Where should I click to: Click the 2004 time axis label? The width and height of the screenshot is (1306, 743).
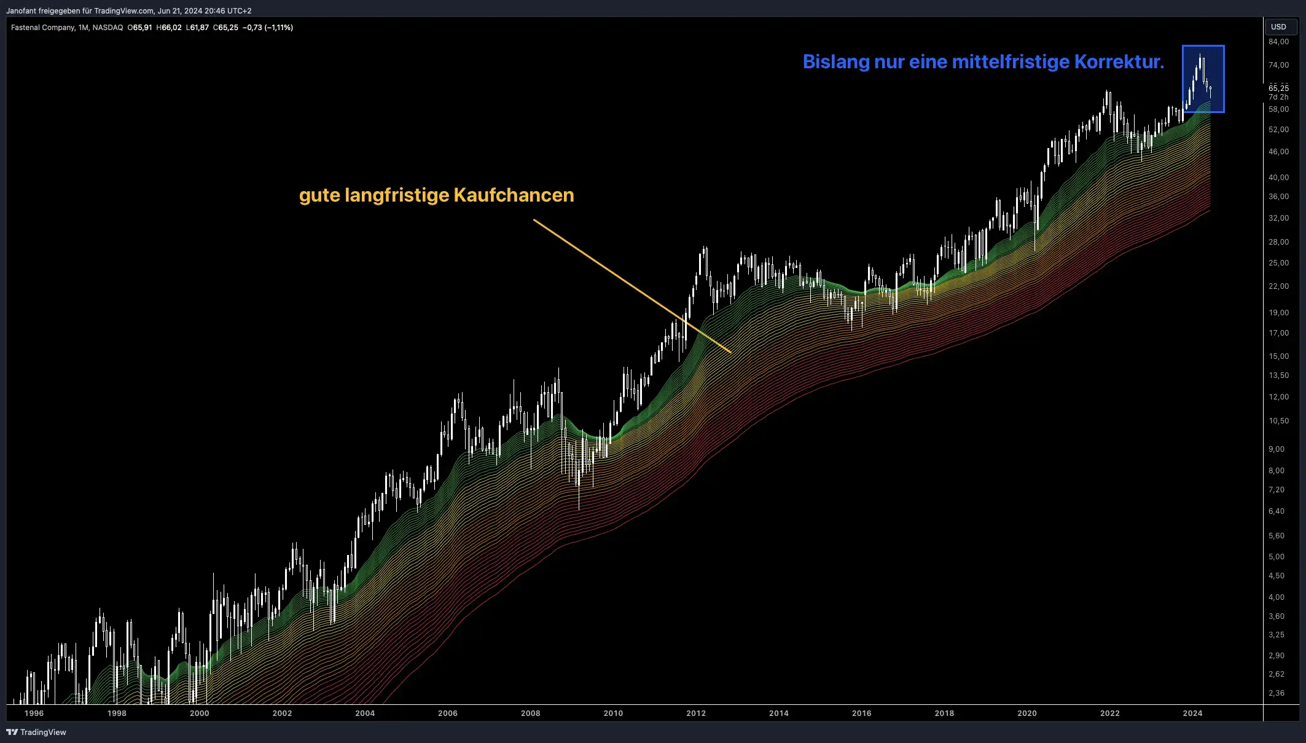point(365,714)
